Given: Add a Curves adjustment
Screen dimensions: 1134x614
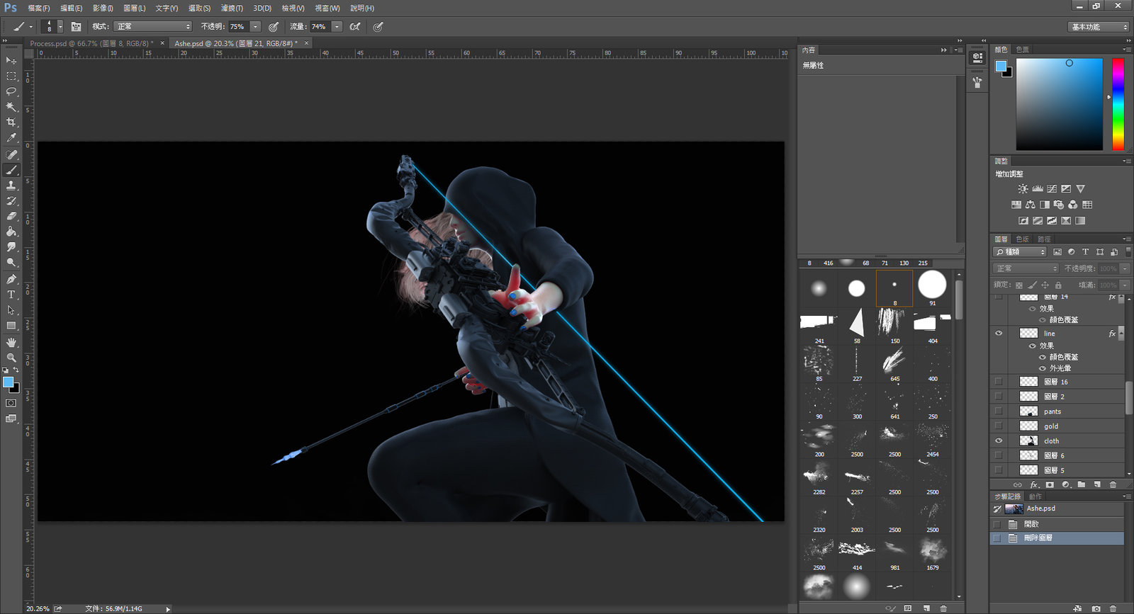Looking at the screenshot, I should (x=1052, y=189).
